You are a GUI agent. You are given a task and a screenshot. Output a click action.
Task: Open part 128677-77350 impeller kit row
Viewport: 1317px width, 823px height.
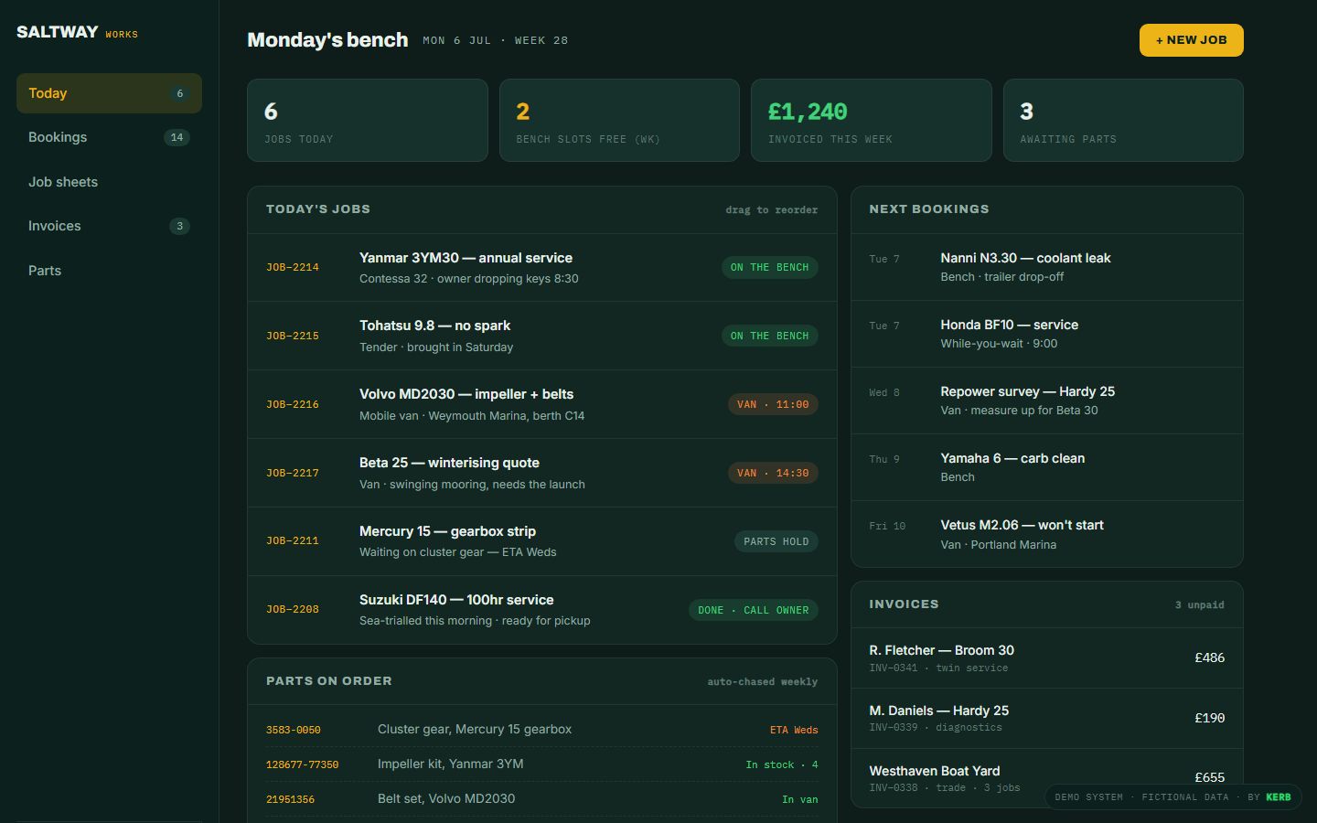click(542, 764)
